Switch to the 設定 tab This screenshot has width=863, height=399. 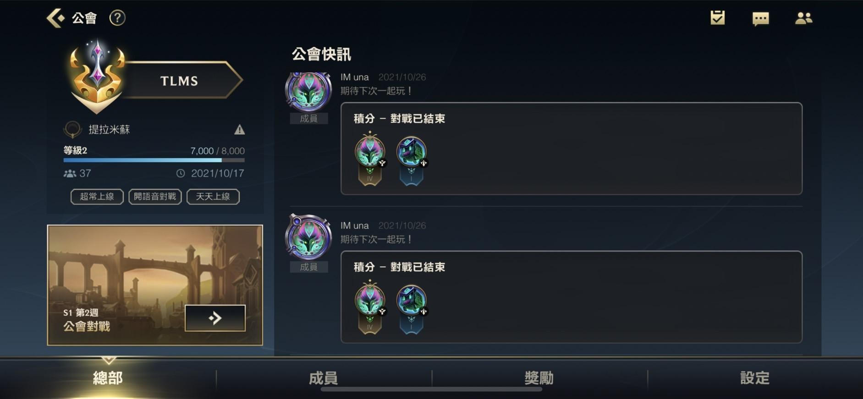point(755,378)
